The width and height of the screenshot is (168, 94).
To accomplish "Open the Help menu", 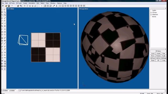I will coord(65,3).
